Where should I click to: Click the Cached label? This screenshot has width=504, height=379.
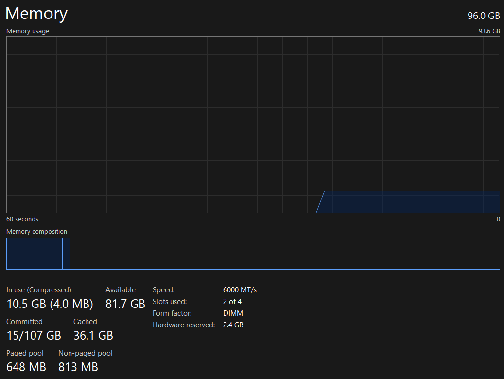tap(85, 322)
